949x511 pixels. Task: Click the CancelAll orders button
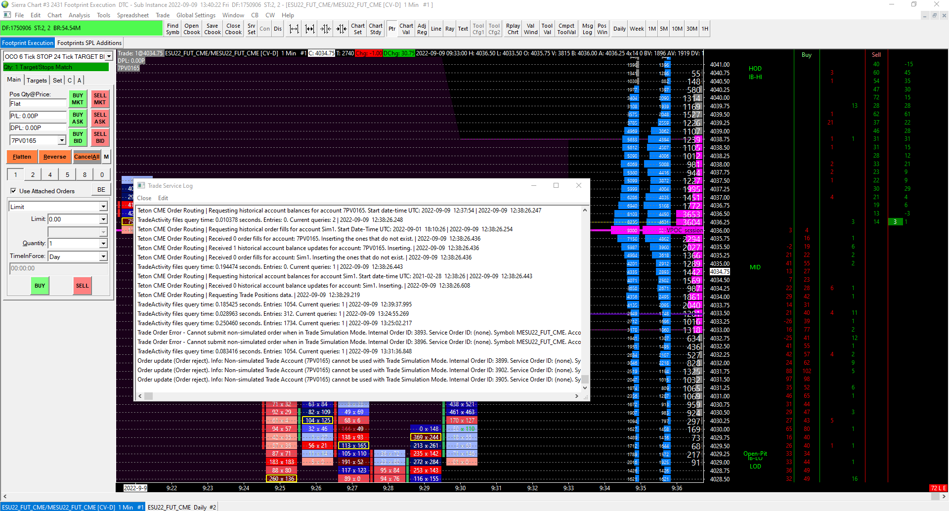87,157
